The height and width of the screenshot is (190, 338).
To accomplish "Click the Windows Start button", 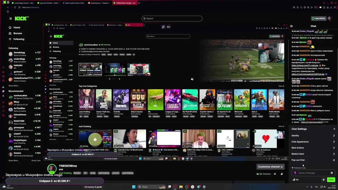I will pos(134,187).
